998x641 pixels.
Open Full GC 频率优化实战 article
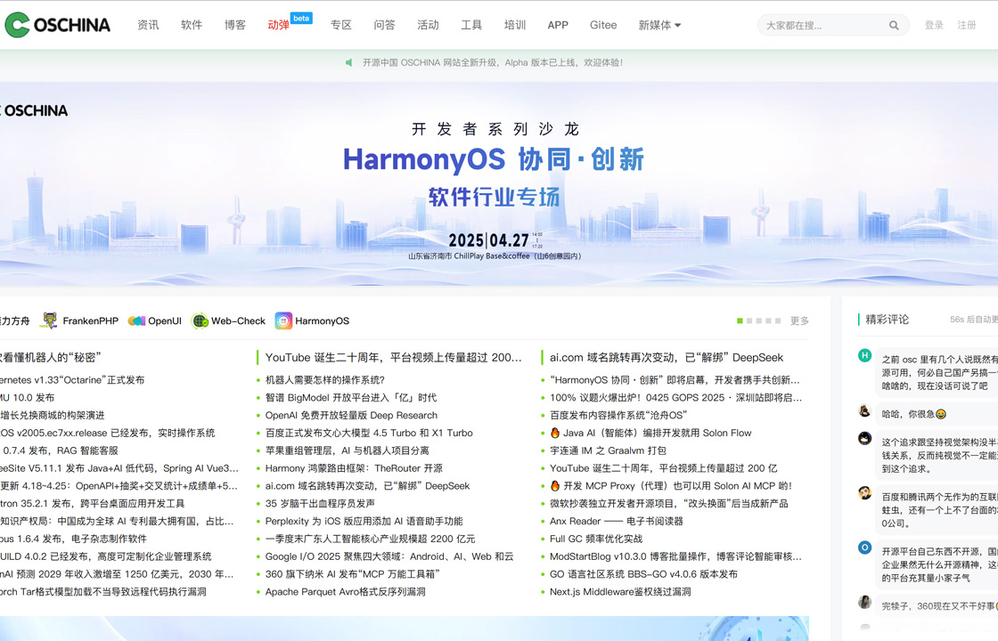(596, 540)
